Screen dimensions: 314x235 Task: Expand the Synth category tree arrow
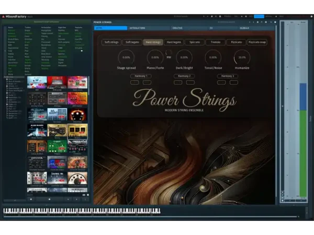[x=7, y=118]
